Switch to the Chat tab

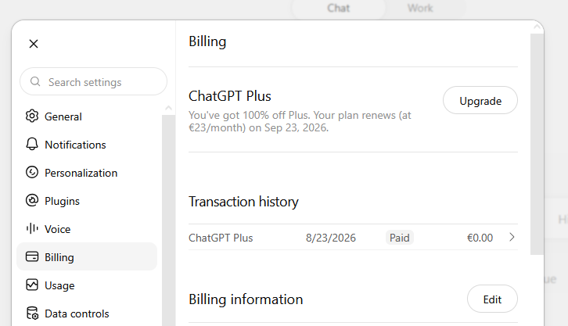pos(338,8)
